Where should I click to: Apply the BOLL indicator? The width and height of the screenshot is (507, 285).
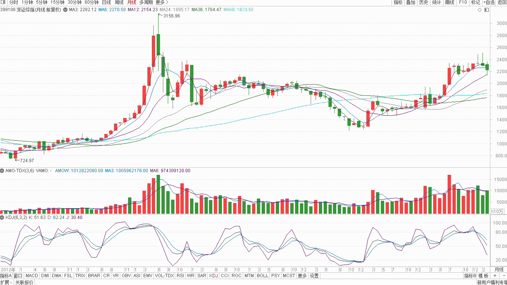click(x=262, y=276)
